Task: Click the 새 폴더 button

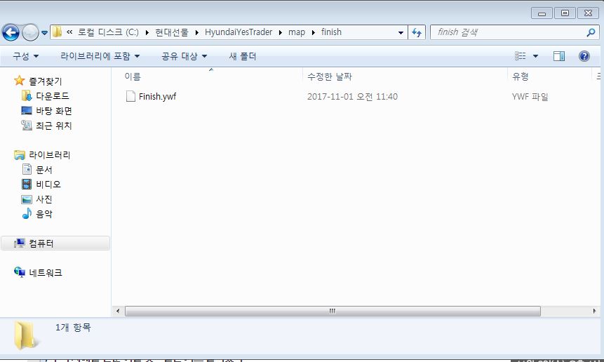Action: (x=243, y=56)
